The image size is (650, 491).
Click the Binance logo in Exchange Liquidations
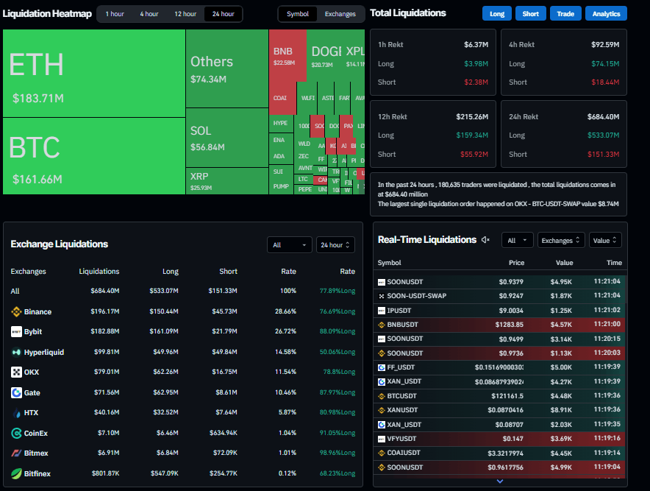(15, 311)
